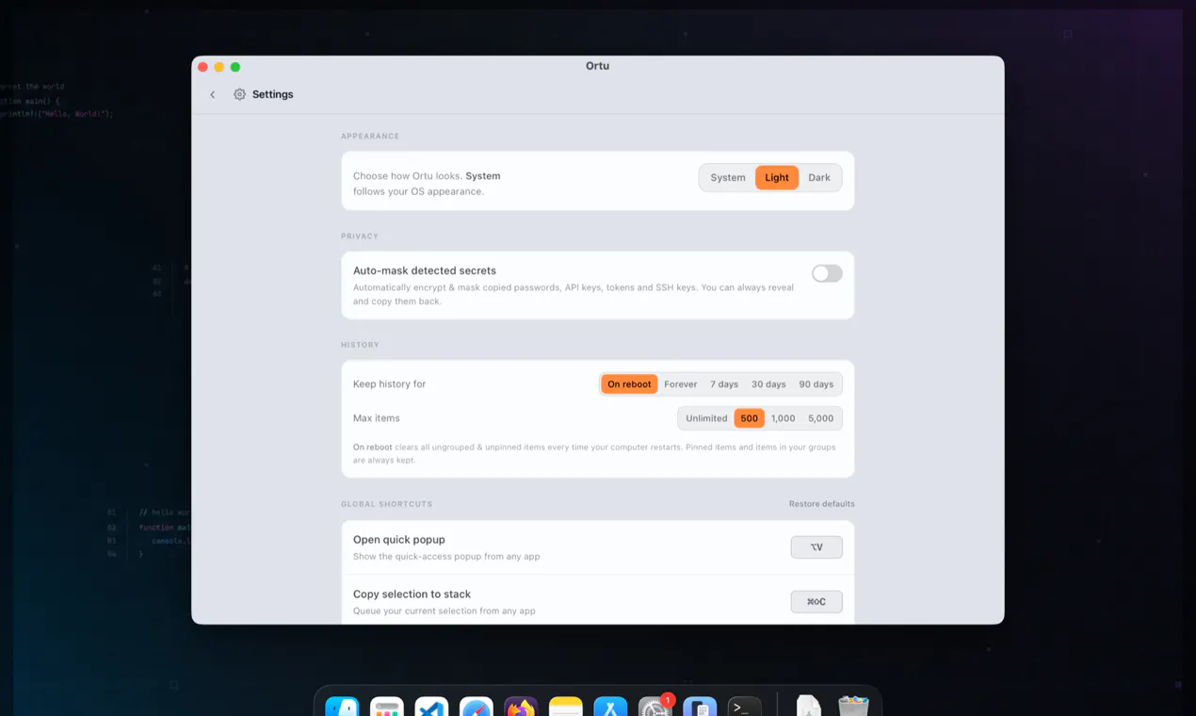Click the GLOBAL SHORTCUTS section header
The height and width of the screenshot is (716, 1196).
click(x=387, y=504)
